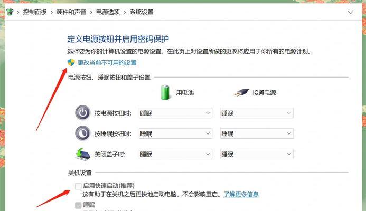Open 控制面板 breadcrumb

pos(35,12)
